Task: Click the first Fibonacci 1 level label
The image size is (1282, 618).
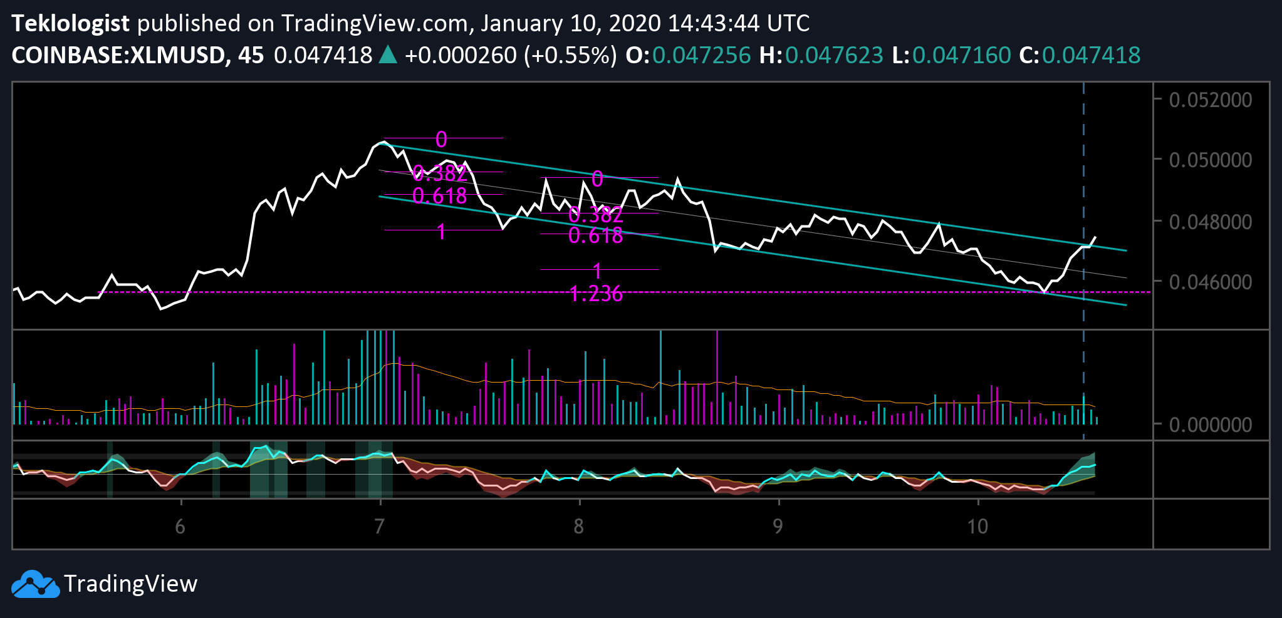Action: pos(442,232)
